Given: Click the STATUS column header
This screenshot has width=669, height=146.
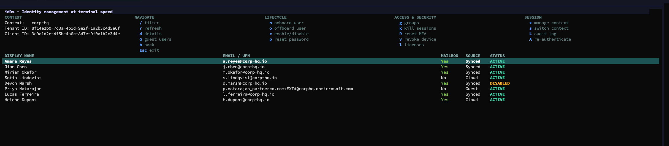Looking at the screenshot, I should (x=497, y=56).
